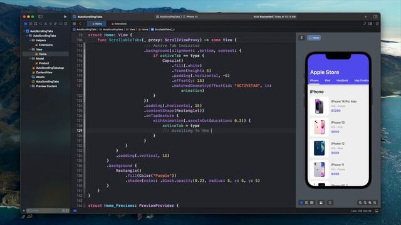Screen dimensions: 401x225
Task: Tap the iPhone 13 product row
Action: [x=338, y=127]
